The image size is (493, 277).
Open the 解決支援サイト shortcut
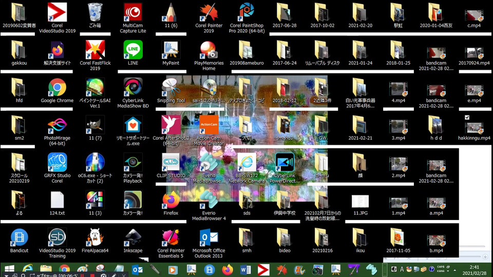click(57, 53)
